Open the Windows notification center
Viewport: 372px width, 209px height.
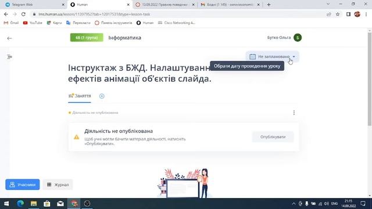pos(363,204)
